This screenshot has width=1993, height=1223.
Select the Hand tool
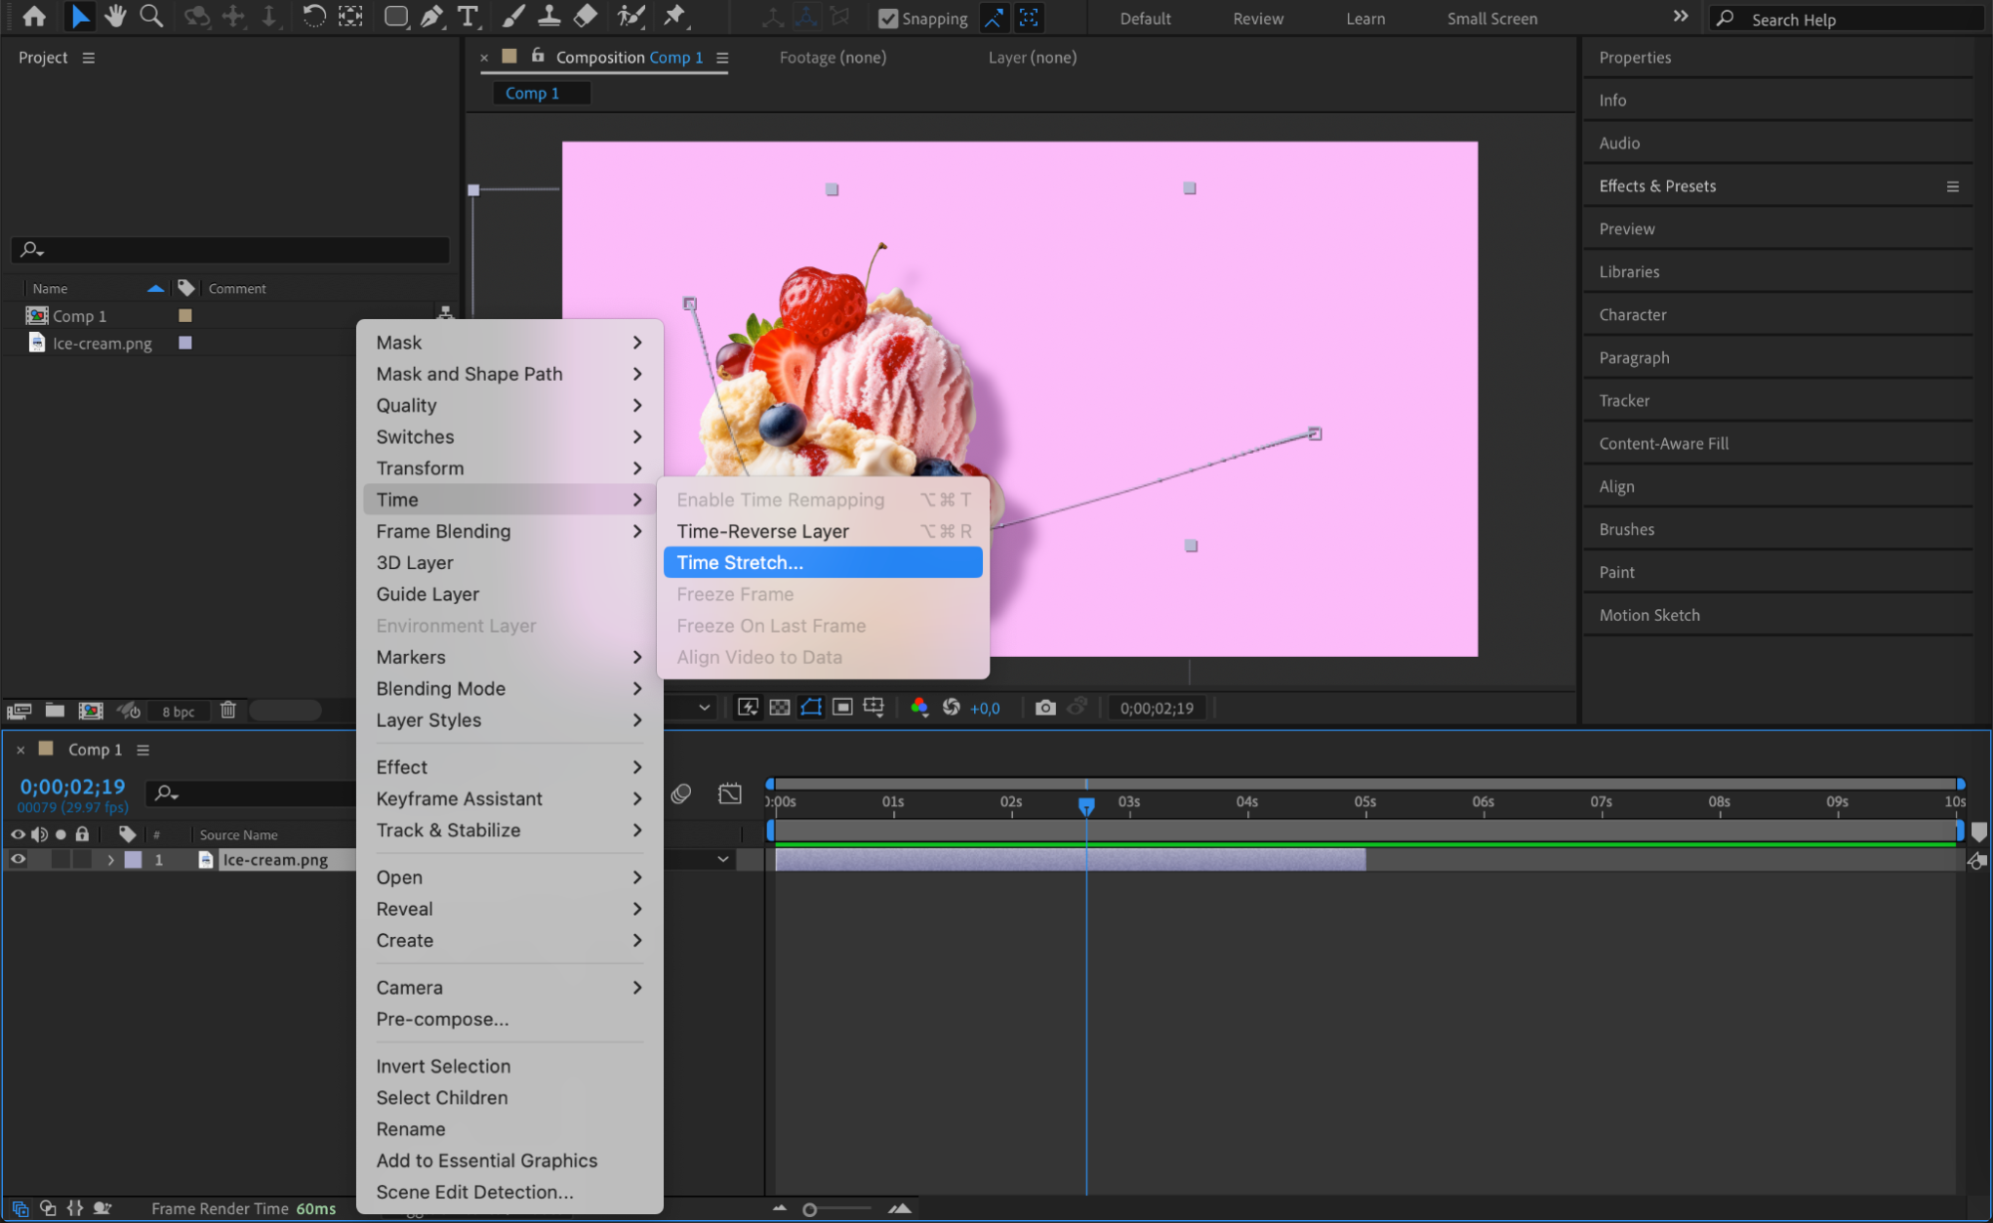(x=116, y=16)
